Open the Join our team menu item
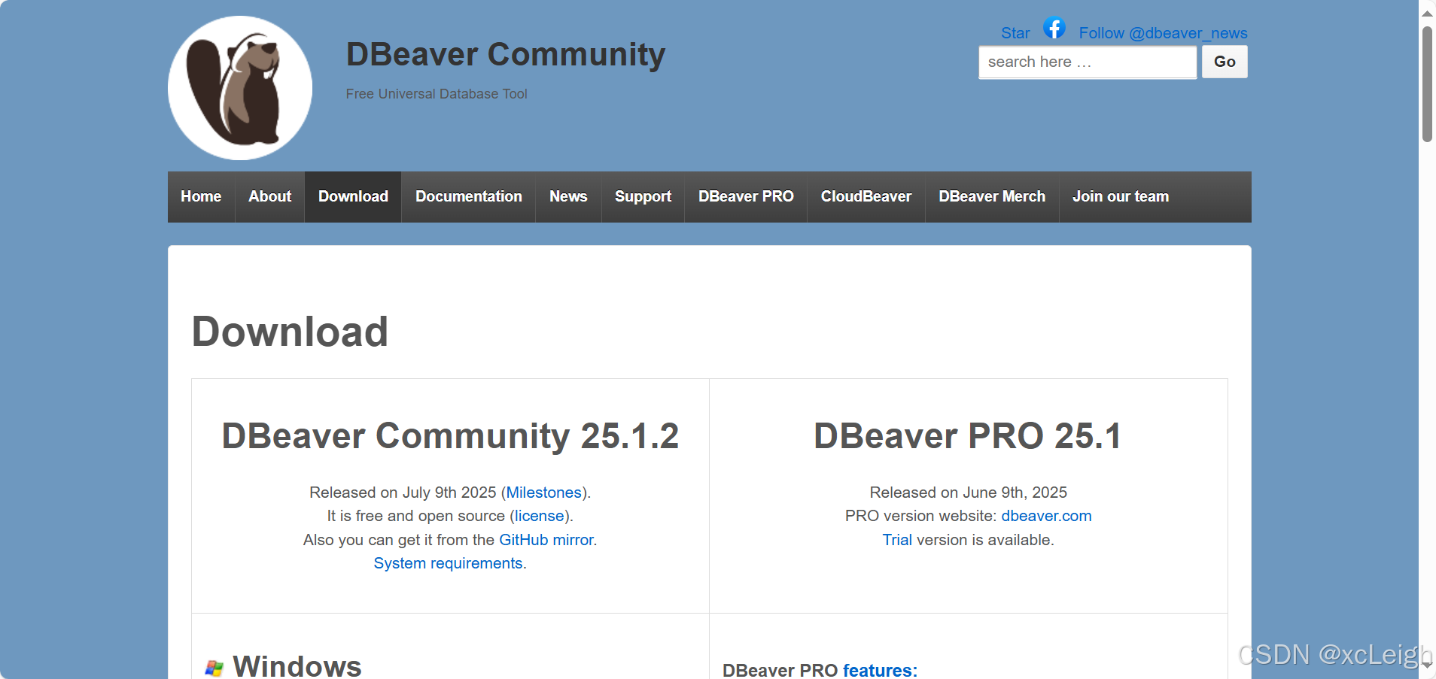Screen dimensions: 1436x679 point(1121,196)
